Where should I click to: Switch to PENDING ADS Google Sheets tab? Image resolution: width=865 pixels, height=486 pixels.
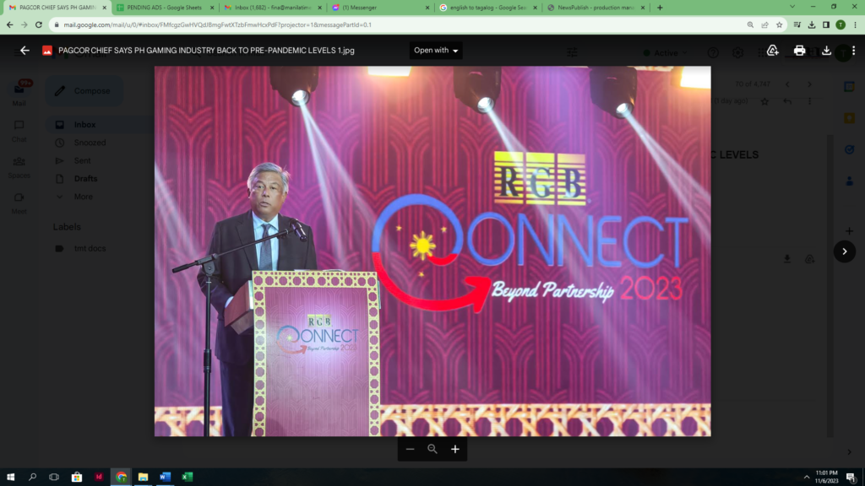165,8
